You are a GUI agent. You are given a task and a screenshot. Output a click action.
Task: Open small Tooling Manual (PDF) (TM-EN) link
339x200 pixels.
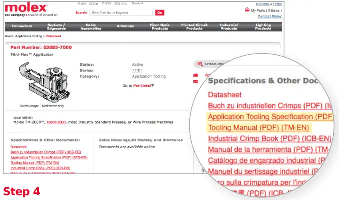click(35, 163)
